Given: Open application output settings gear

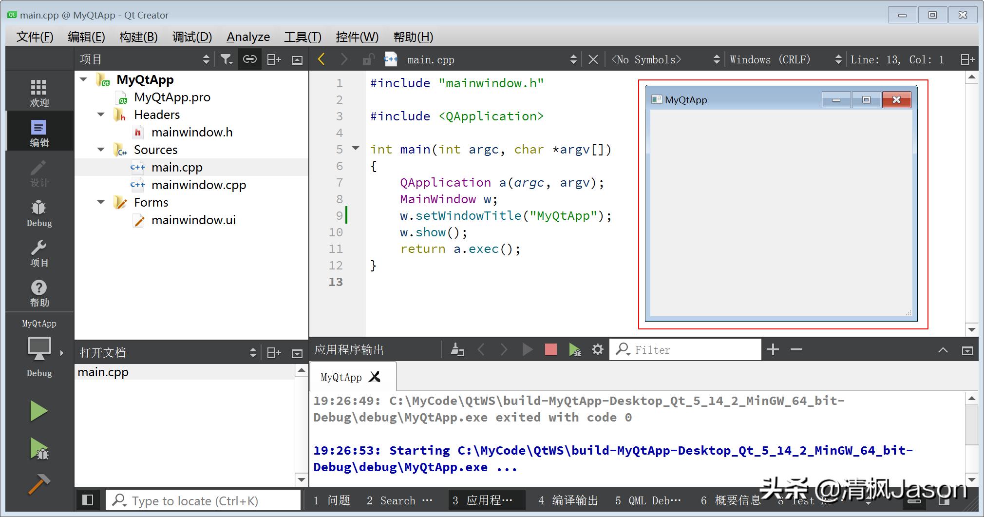Looking at the screenshot, I should click(x=597, y=349).
